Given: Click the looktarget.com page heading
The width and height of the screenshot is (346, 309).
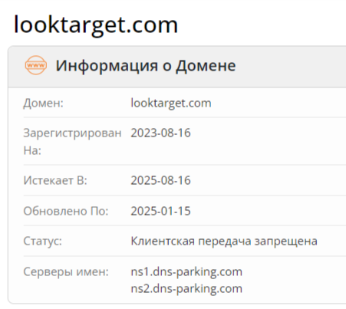Looking at the screenshot, I should click(96, 25).
